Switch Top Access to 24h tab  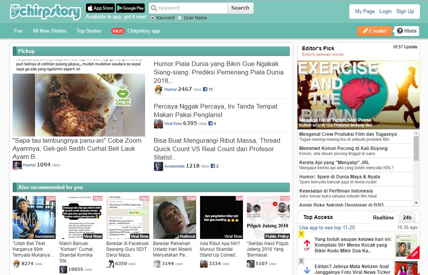click(x=407, y=218)
